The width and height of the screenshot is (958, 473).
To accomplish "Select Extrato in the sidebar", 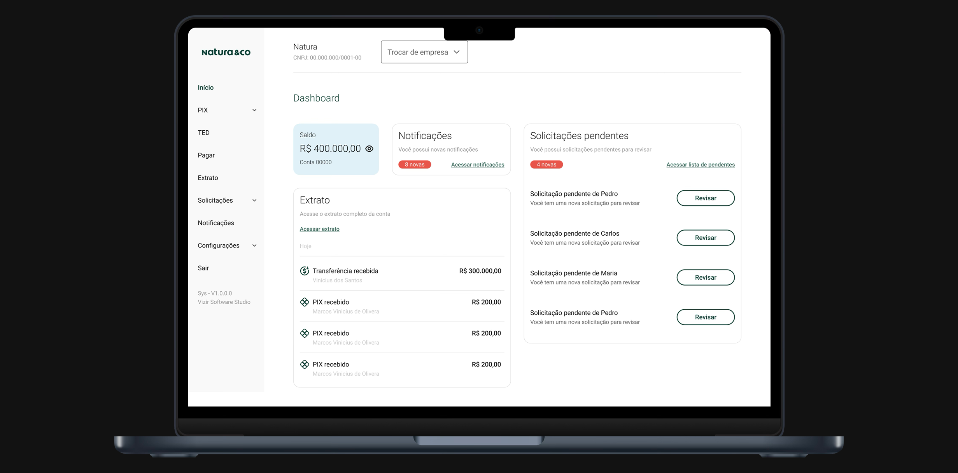I will [208, 178].
